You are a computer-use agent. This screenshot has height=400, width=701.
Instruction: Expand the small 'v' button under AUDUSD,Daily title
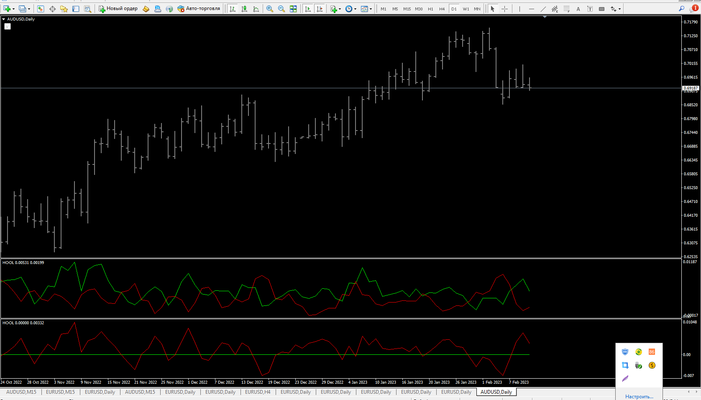(8, 26)
